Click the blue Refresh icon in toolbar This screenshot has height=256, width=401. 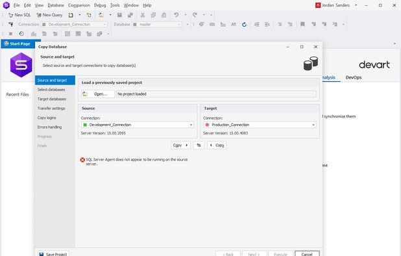(x=244, y=24)
